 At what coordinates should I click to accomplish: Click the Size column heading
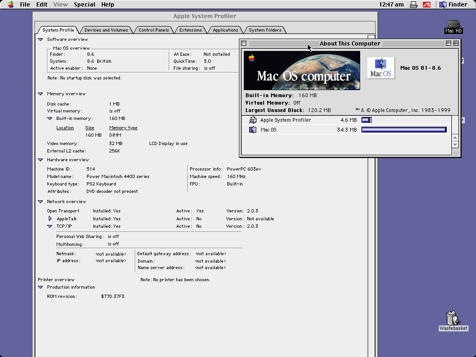click(x=90, y=128)
